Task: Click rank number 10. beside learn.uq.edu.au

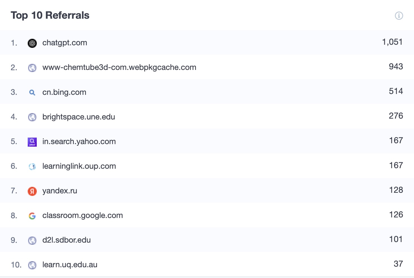Action: click(16, 265)
